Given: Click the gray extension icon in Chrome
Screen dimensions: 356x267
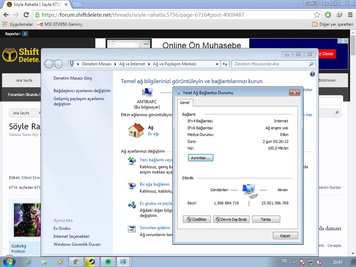Looking at the screenshot, I should (339, 15).
